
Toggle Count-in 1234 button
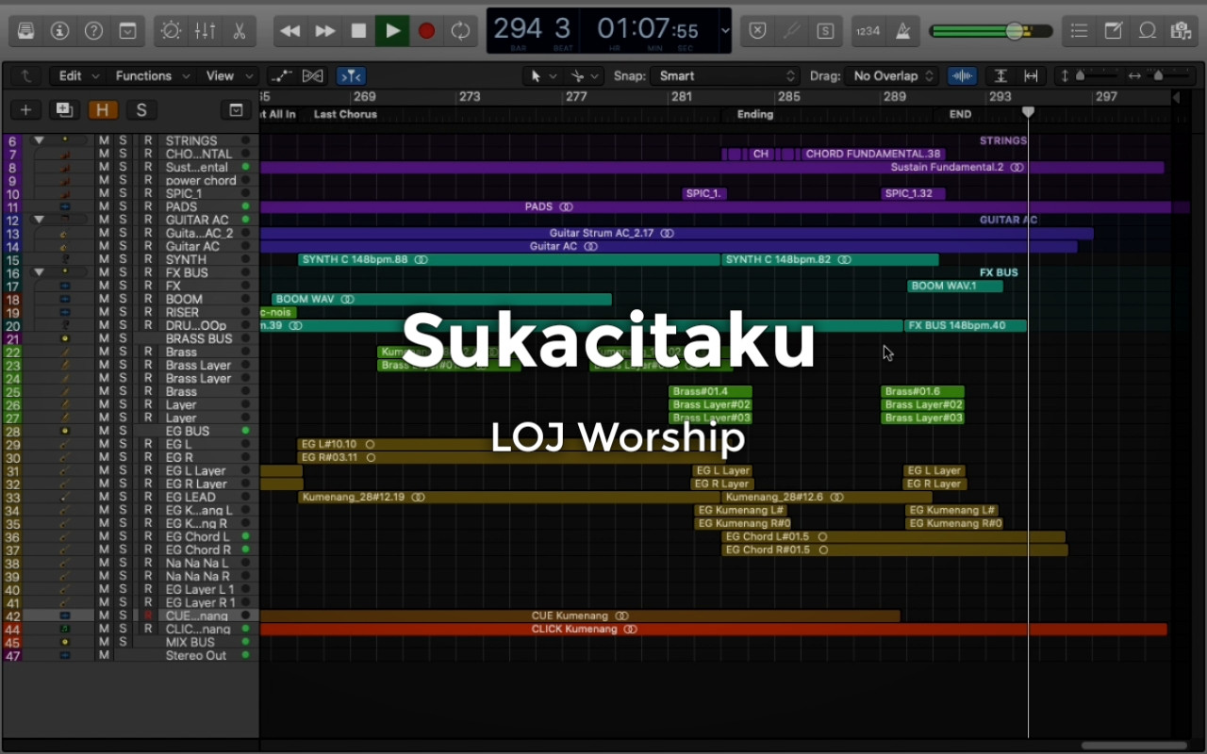(868, 30)
